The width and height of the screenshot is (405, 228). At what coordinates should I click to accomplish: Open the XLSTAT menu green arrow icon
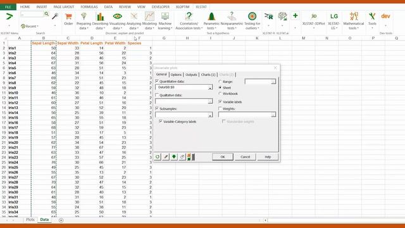[9, 16]
